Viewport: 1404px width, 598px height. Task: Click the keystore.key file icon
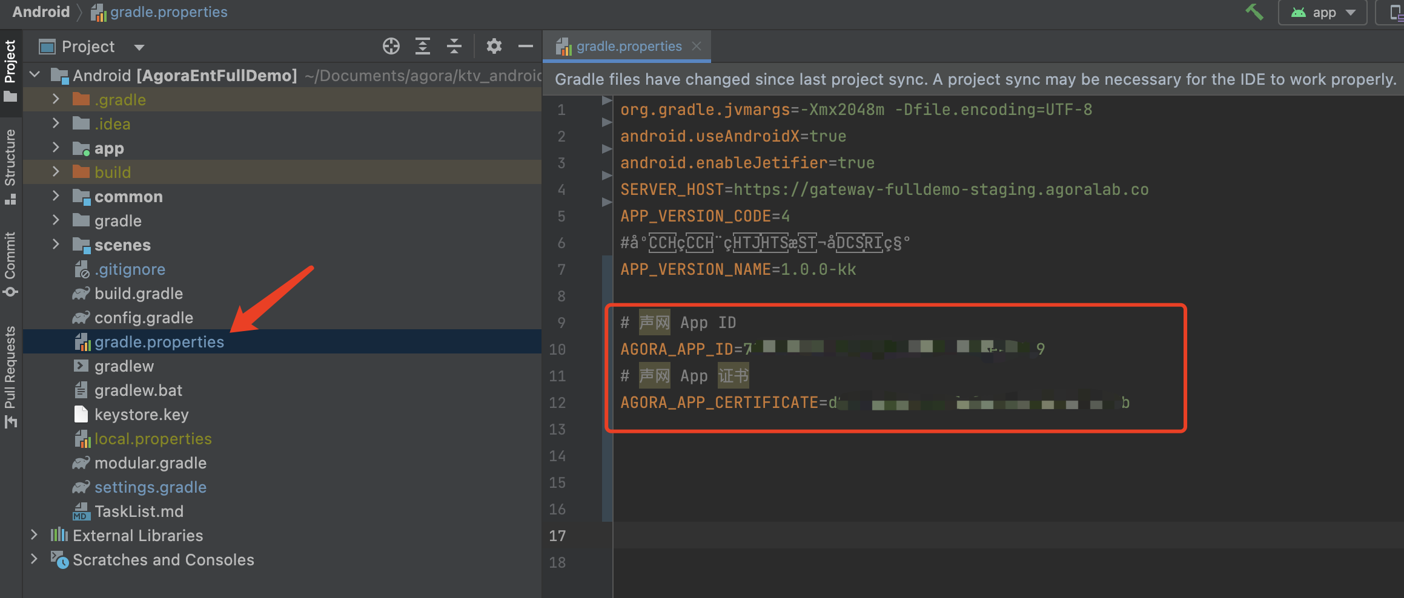[81, 414]
